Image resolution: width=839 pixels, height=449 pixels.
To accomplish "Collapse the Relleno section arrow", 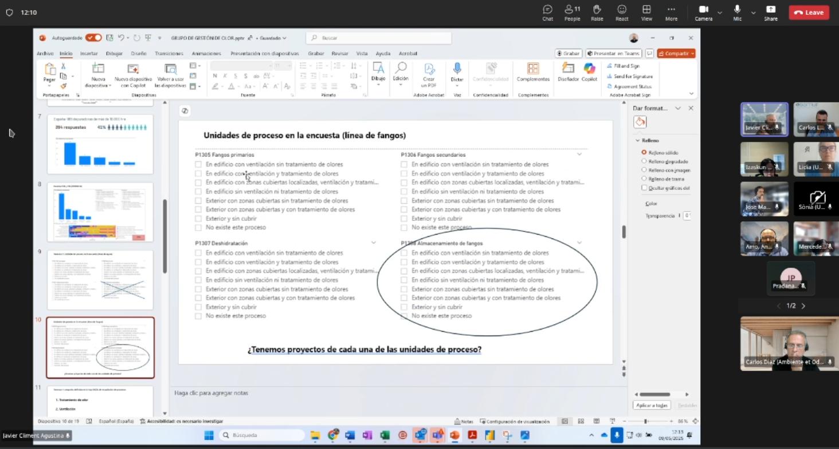I will point(637,140).
